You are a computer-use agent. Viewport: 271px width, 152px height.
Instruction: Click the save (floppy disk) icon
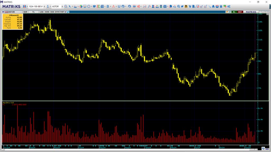pos(25,6)
